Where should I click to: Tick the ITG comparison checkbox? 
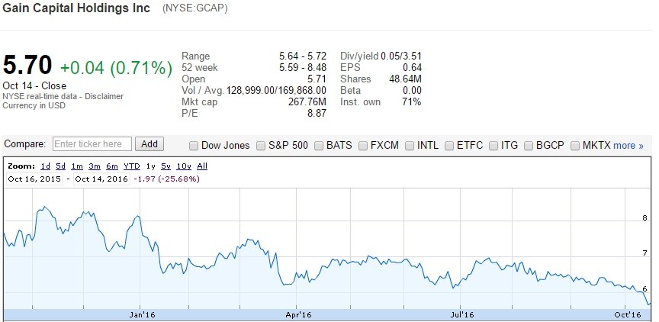click(x=493, y=146)
